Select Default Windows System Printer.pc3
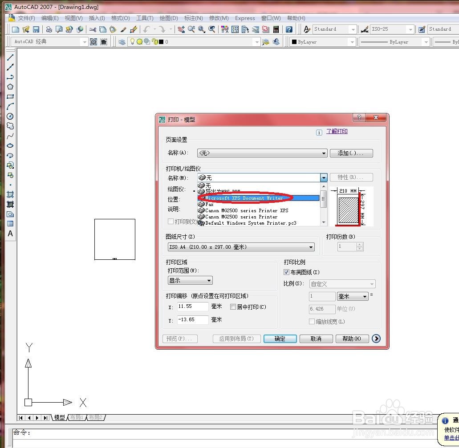This screenshot has height=448, width=459. [259, 223]
